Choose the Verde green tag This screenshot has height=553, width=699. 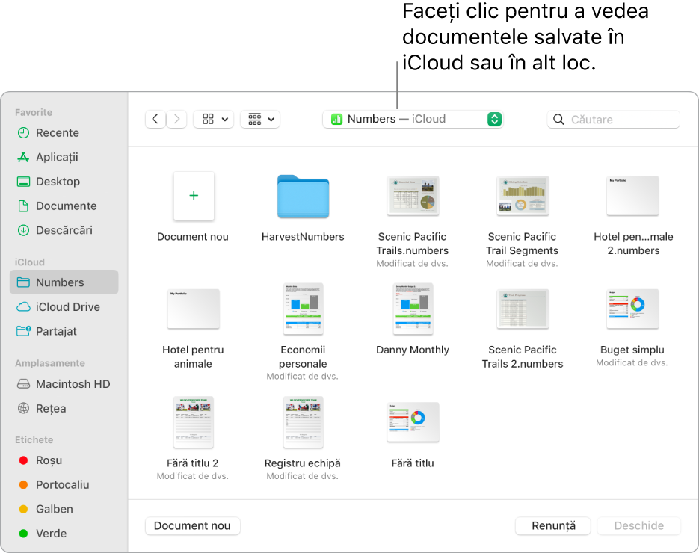(64, 534)
